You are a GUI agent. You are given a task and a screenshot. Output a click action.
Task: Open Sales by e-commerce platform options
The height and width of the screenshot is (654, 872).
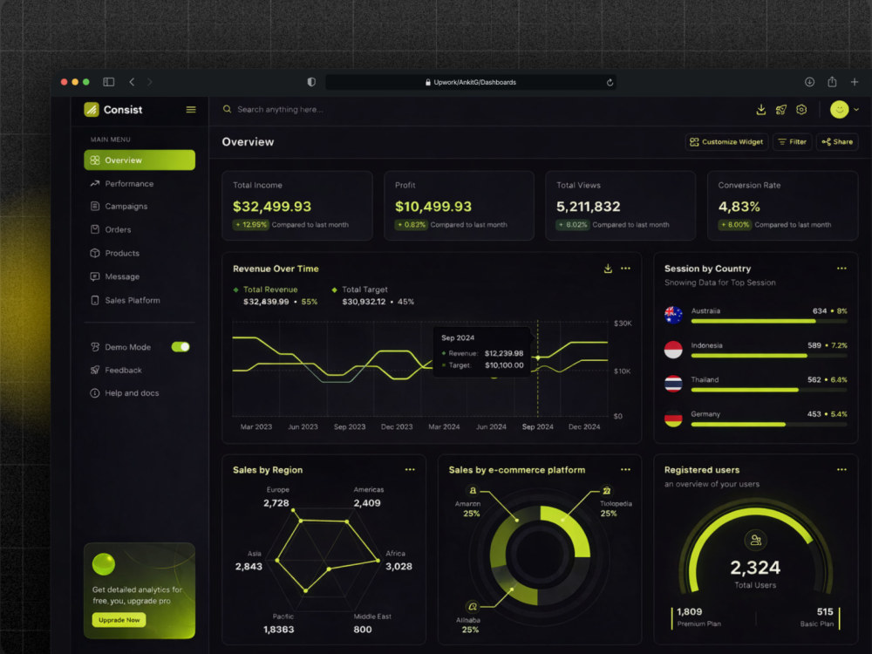[x=625, y=469]
